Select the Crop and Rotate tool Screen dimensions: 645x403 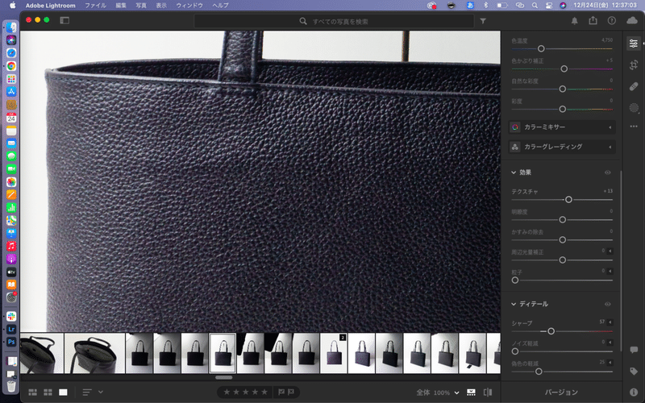coord(634,64)
